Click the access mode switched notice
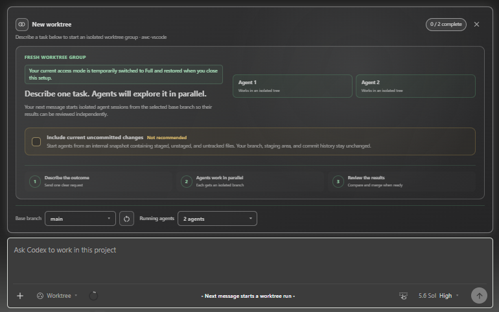The width and height of the screenshot is (499, 312). tap(124, 74)
